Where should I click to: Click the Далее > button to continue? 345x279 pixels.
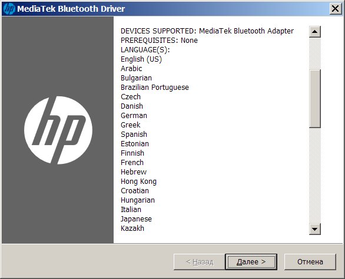pos(251,261)
